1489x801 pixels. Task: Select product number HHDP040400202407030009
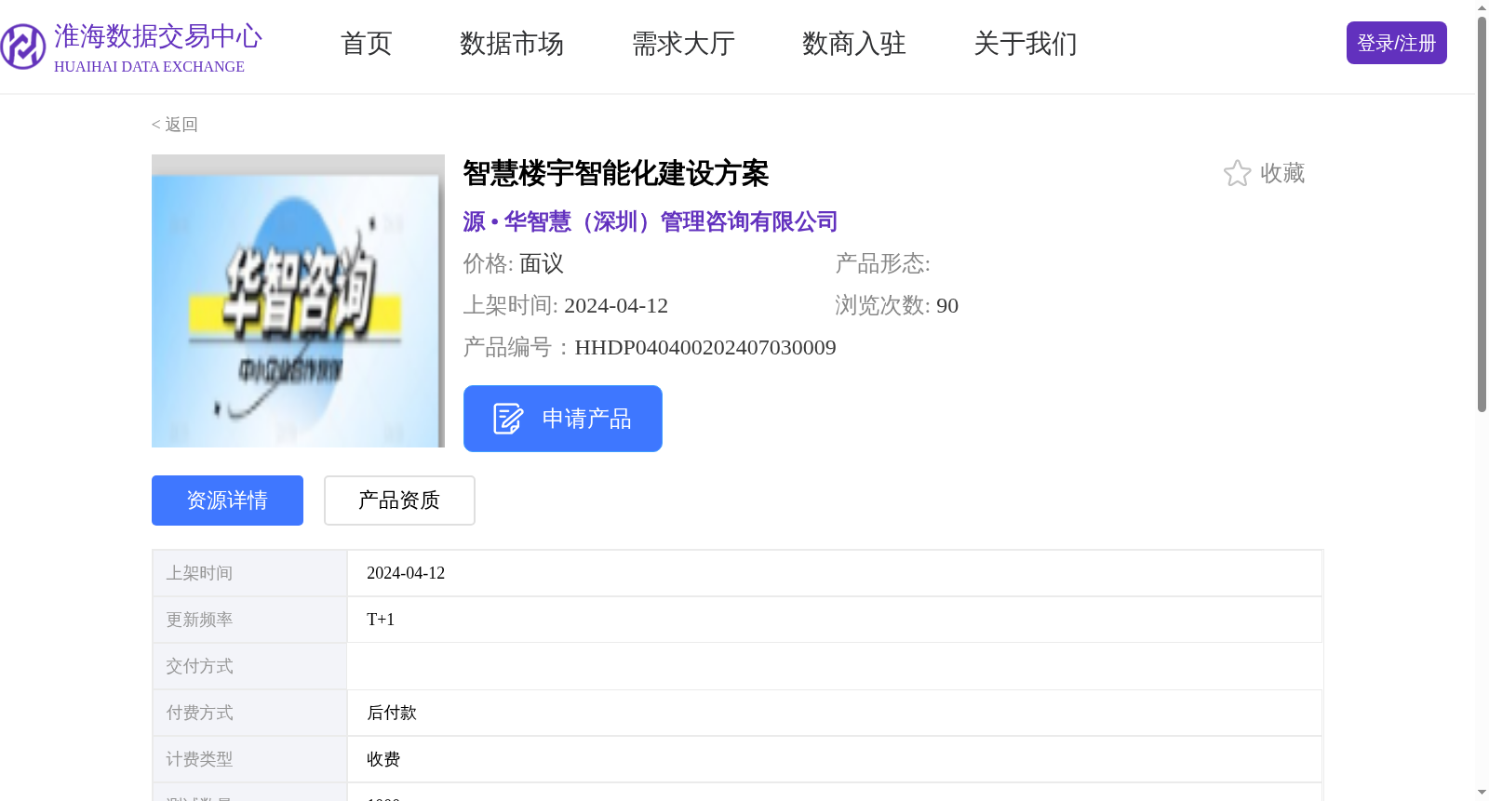tap(705, 347)
